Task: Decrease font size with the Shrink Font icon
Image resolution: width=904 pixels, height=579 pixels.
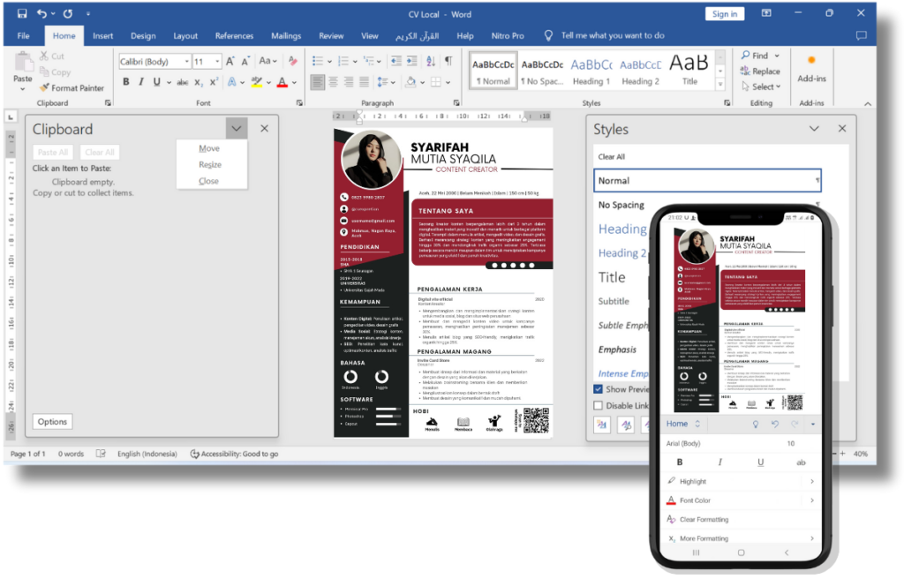Action: tap(245, 61)
